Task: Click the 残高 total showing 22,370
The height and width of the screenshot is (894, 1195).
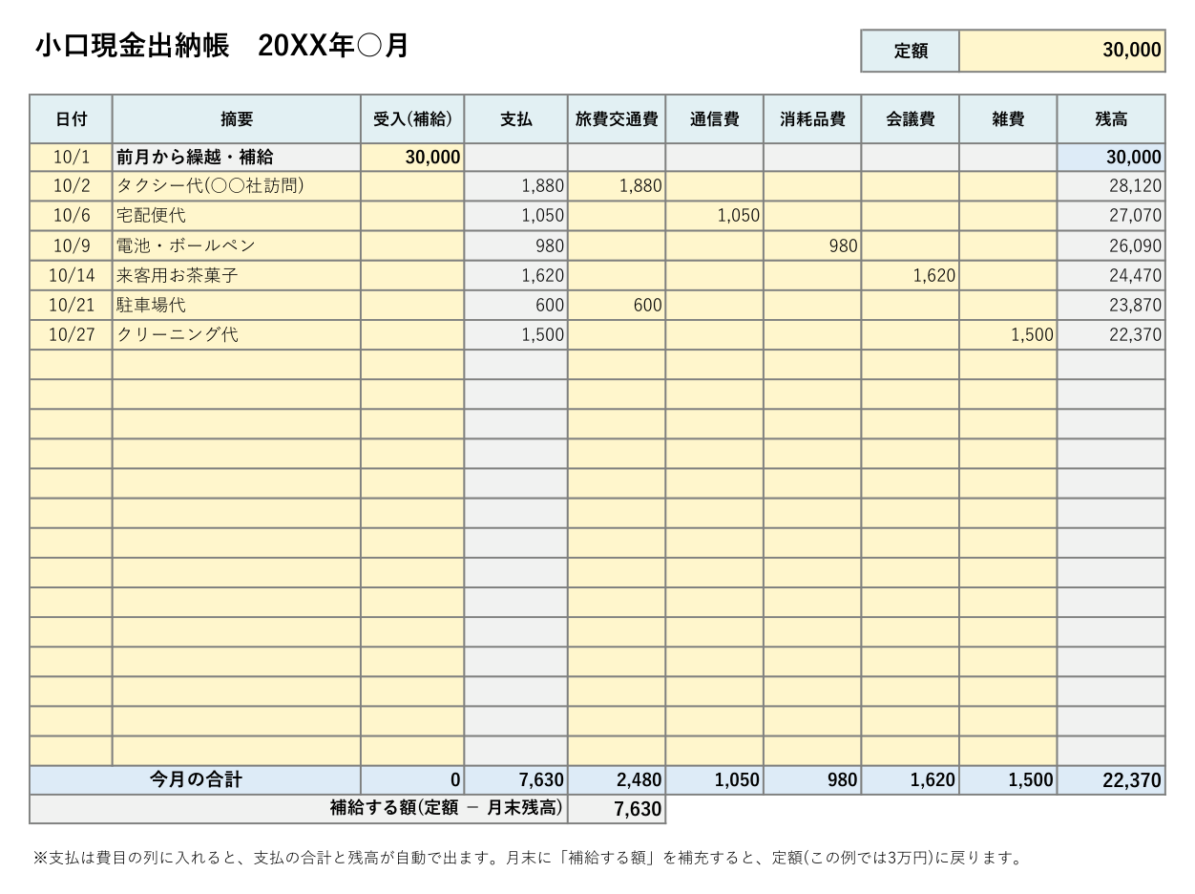Action: [1111, 779]
